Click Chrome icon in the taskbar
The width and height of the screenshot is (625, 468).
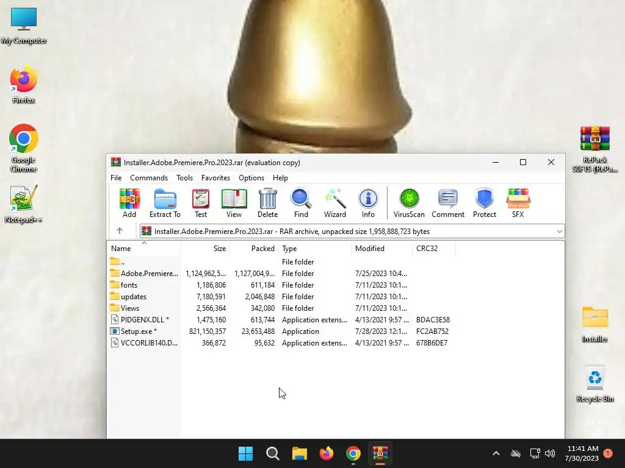coord(353,453)
